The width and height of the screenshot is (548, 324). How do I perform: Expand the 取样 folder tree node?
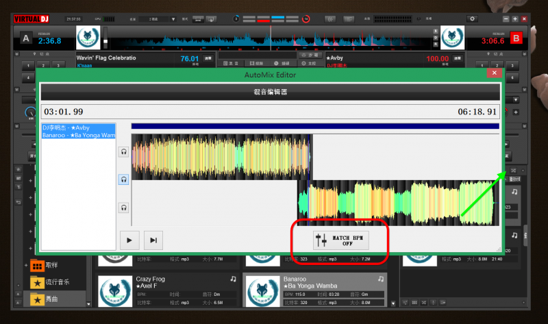click(x=26, y=265)
